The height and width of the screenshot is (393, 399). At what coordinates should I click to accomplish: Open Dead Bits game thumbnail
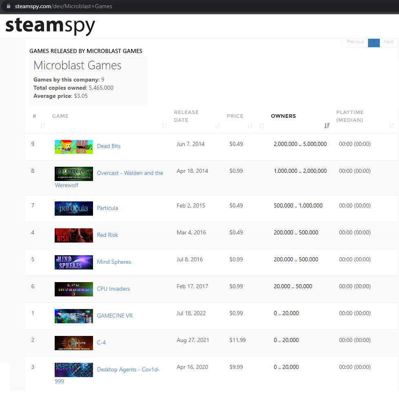(74, 147)
